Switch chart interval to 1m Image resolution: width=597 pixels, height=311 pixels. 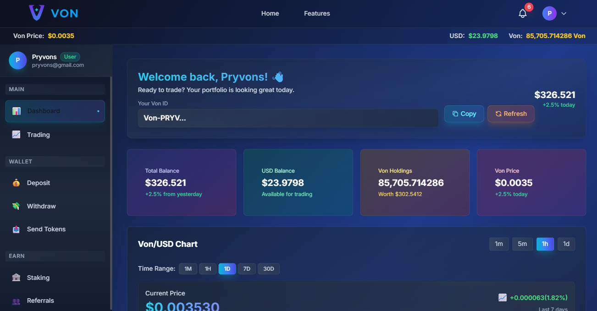pyautogui.click(x=499, y=244)
